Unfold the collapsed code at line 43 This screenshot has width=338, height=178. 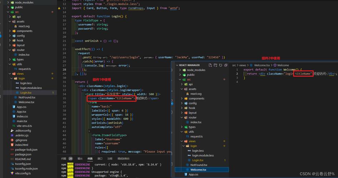(89, 131)
